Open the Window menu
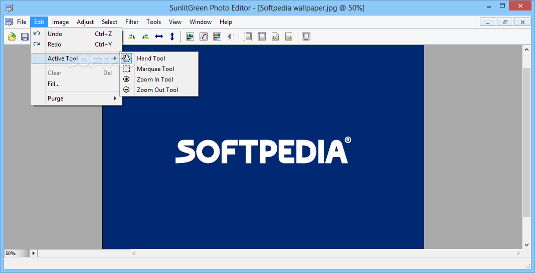This screenshot has height=273, width=535. 201,22
